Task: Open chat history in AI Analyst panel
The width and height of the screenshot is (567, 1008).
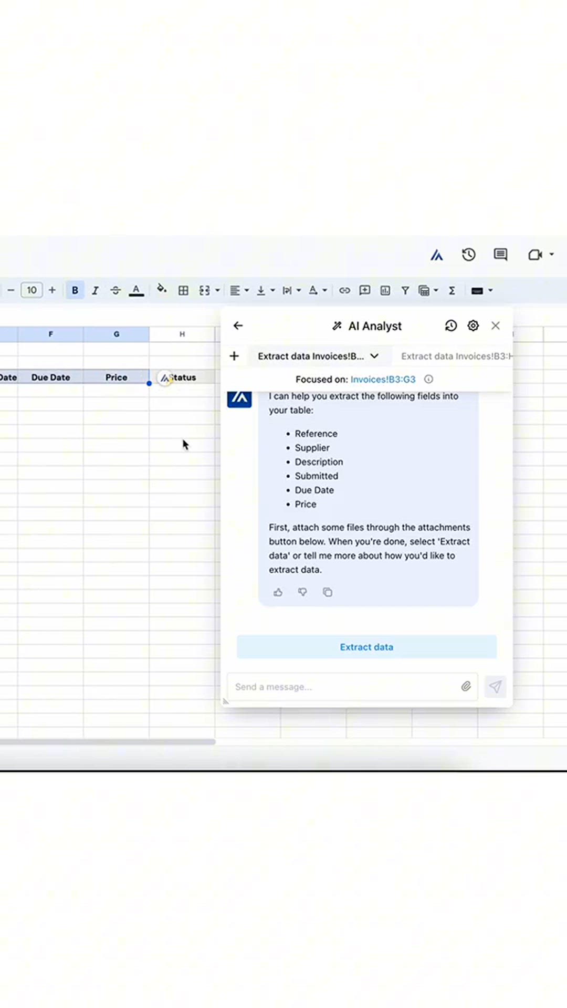Action: (x=450, y=325)
